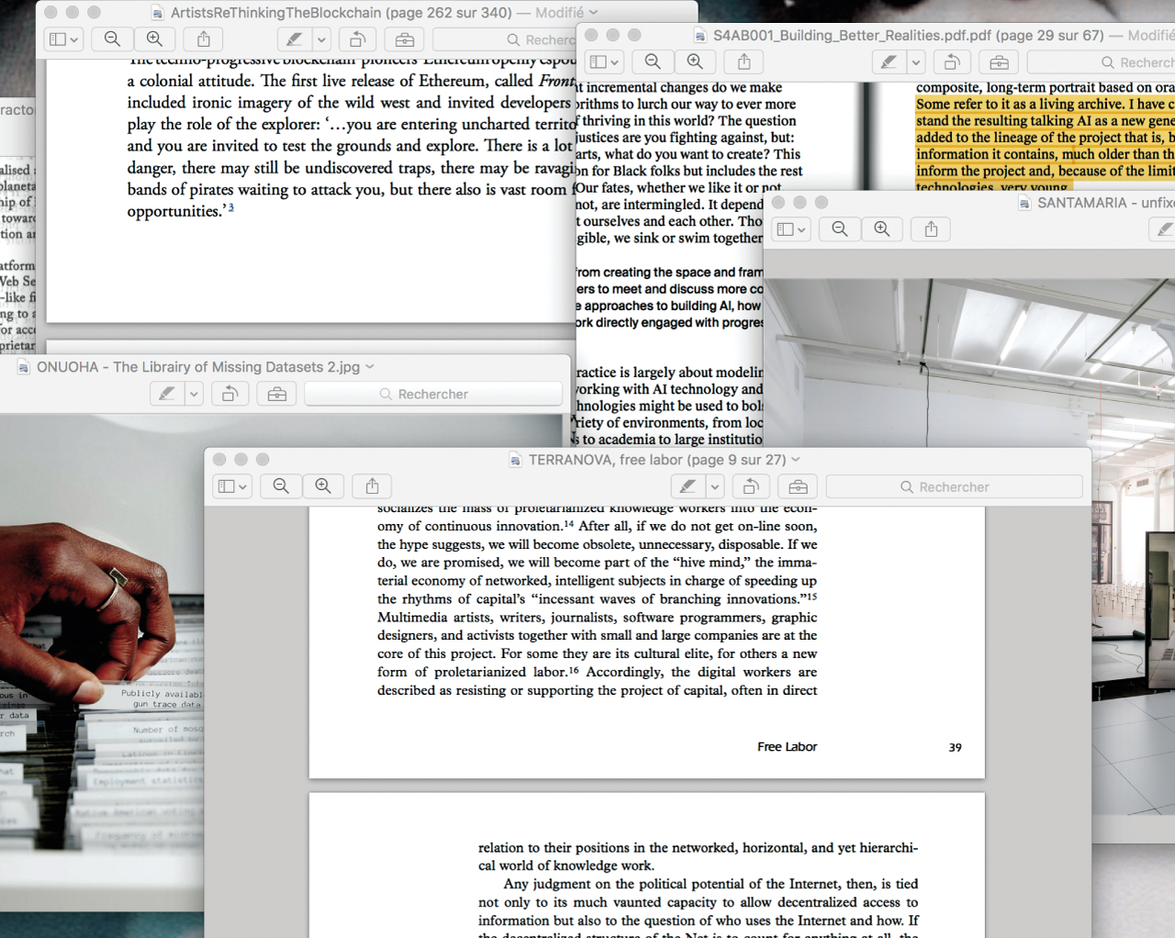Screen dimensions: 1175x938
Task: Zoom out in the SANTAMARIA window
Action: pos(840,229)
